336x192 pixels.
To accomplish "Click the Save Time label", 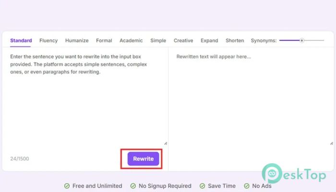I will point(222,186).
